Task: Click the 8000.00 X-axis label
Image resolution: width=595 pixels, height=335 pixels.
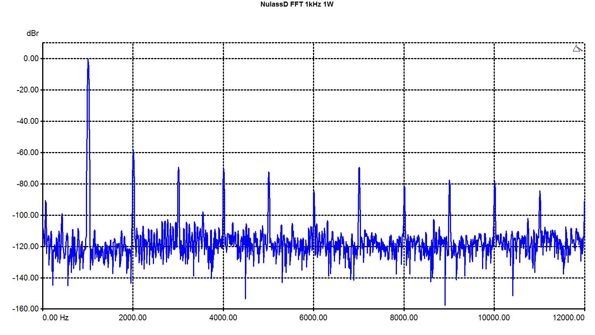Action: click(404, 318)
